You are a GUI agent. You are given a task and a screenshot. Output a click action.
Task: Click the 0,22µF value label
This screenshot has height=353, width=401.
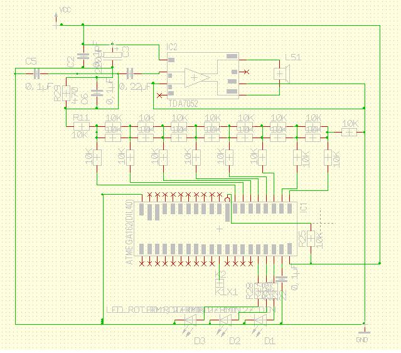(x=135, y=87)
